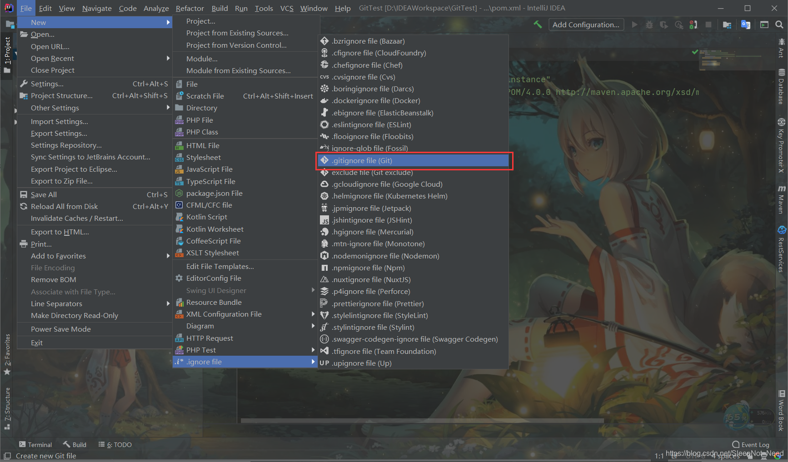The height and width of the screenshot is (462, 788).
Task: Open the Maven tool window
Action: click(782, 199)
